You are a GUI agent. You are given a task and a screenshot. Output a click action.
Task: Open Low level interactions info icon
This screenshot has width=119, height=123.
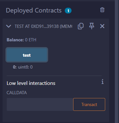[x=103, y=82]
